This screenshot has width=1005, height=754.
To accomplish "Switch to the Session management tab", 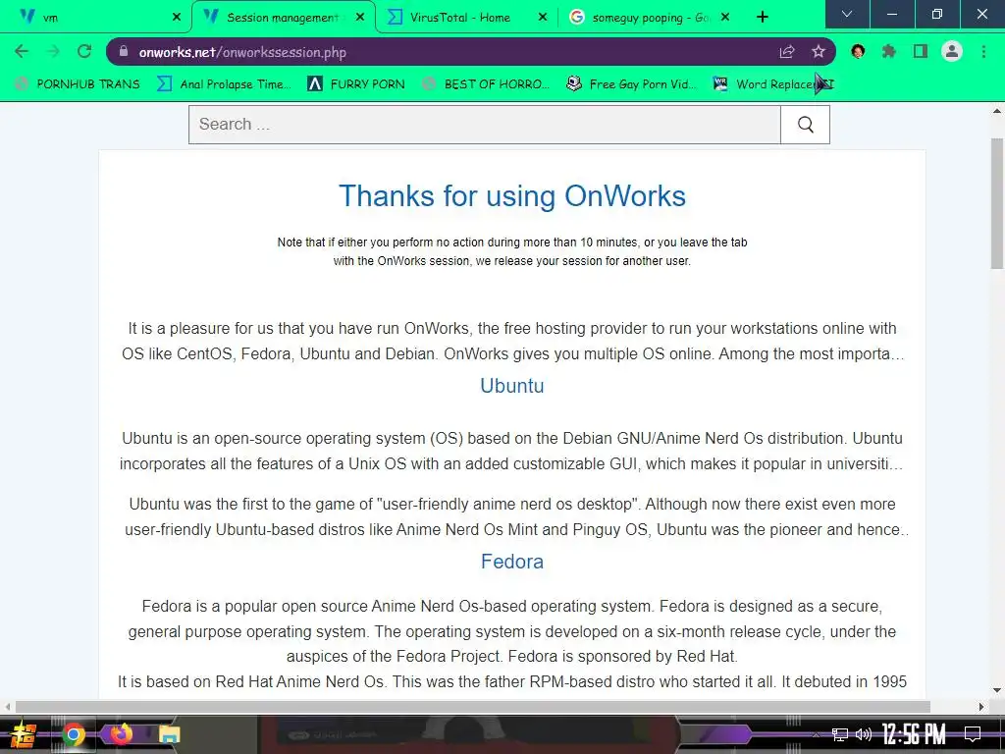I will pyautogui.click(x=285, y=18).
